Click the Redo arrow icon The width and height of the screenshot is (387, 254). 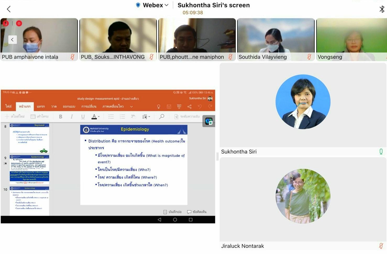210,107
